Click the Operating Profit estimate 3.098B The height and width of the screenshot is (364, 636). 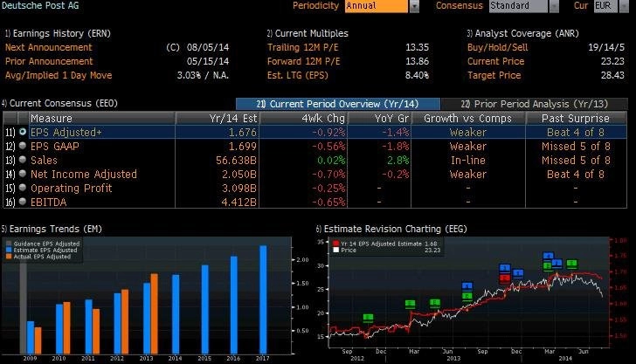click(x=239, y=188)
